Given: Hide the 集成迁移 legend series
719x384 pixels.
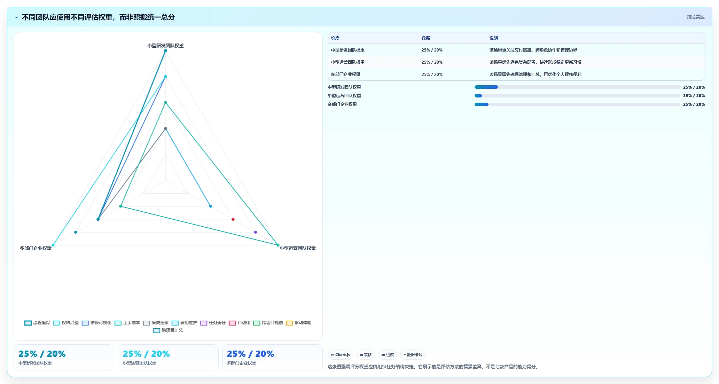Looking at the screenshot, I should 156,323.
